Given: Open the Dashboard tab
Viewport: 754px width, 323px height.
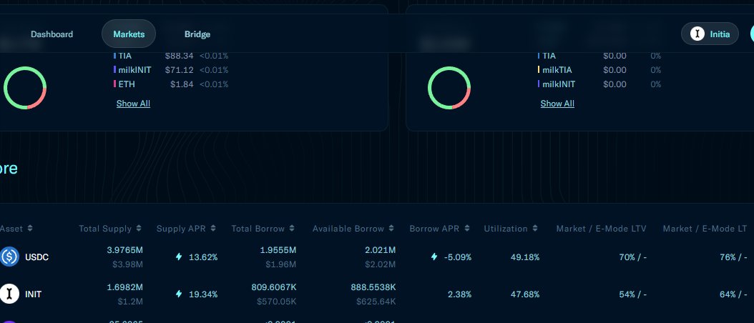Looking at the screenshot, I should [52, 34].
